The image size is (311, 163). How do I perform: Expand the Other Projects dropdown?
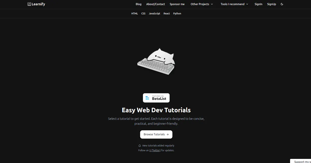click(x=202, y=4)
